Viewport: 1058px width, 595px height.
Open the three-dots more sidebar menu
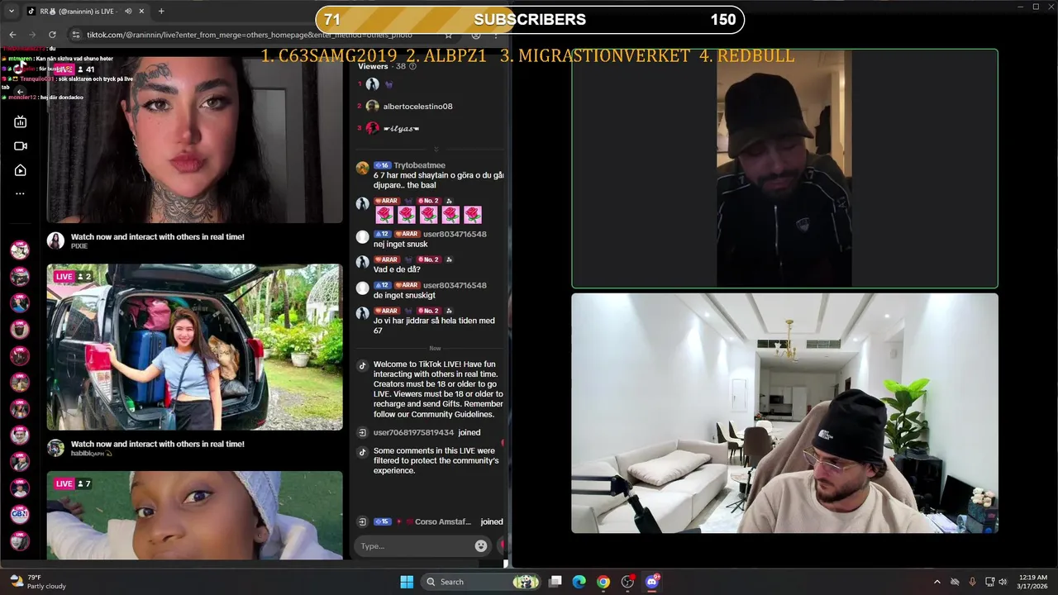(21, 193)
